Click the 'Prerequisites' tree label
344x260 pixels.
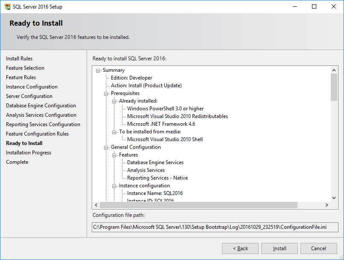pos(125,93)
